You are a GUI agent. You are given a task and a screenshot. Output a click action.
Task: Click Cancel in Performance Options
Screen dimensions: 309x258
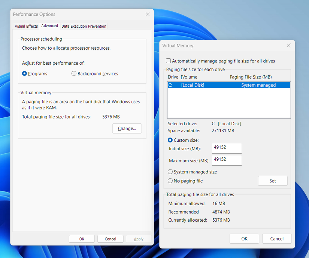(x=110, y=239)
